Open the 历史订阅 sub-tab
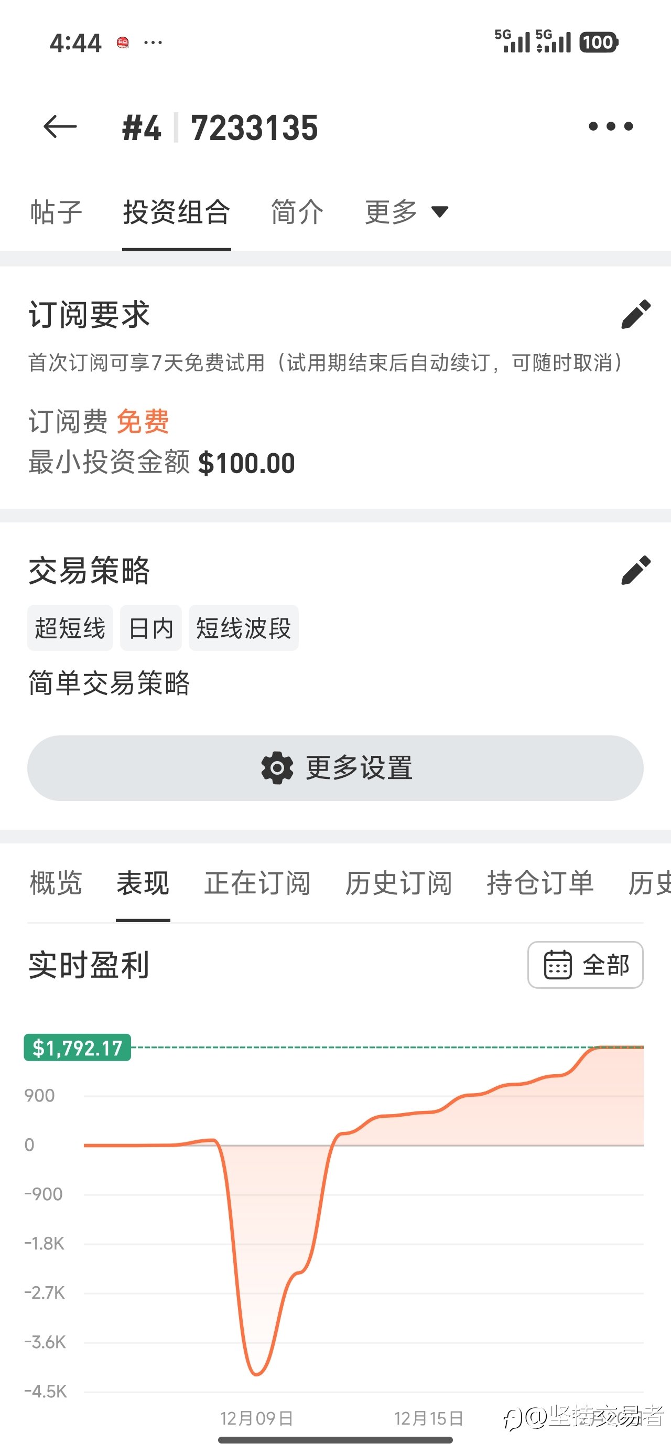This screenshot has height=1454, width=671. tap(398, 883)
